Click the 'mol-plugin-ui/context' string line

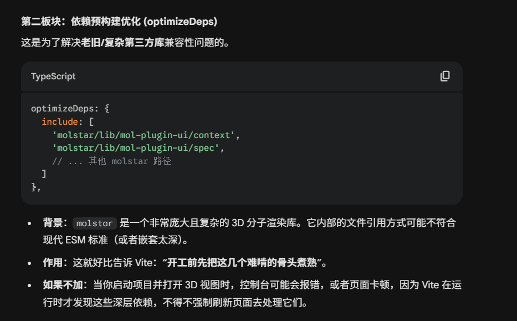(146, 135)
